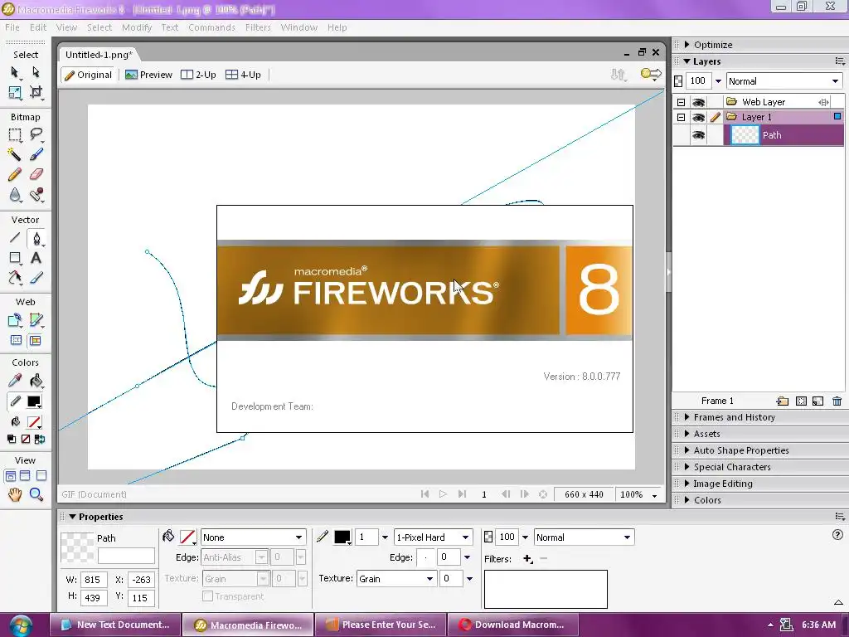849x637 pixels.
Task: Add a filter with plus button
Action: click(528, 558)
